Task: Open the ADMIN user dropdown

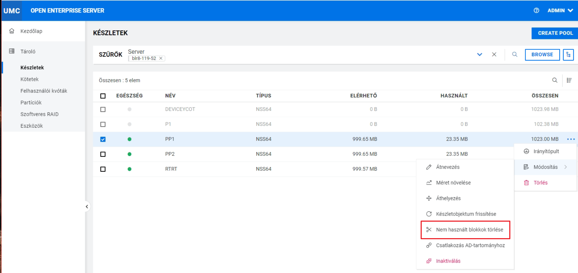Action: pos(560,10)
